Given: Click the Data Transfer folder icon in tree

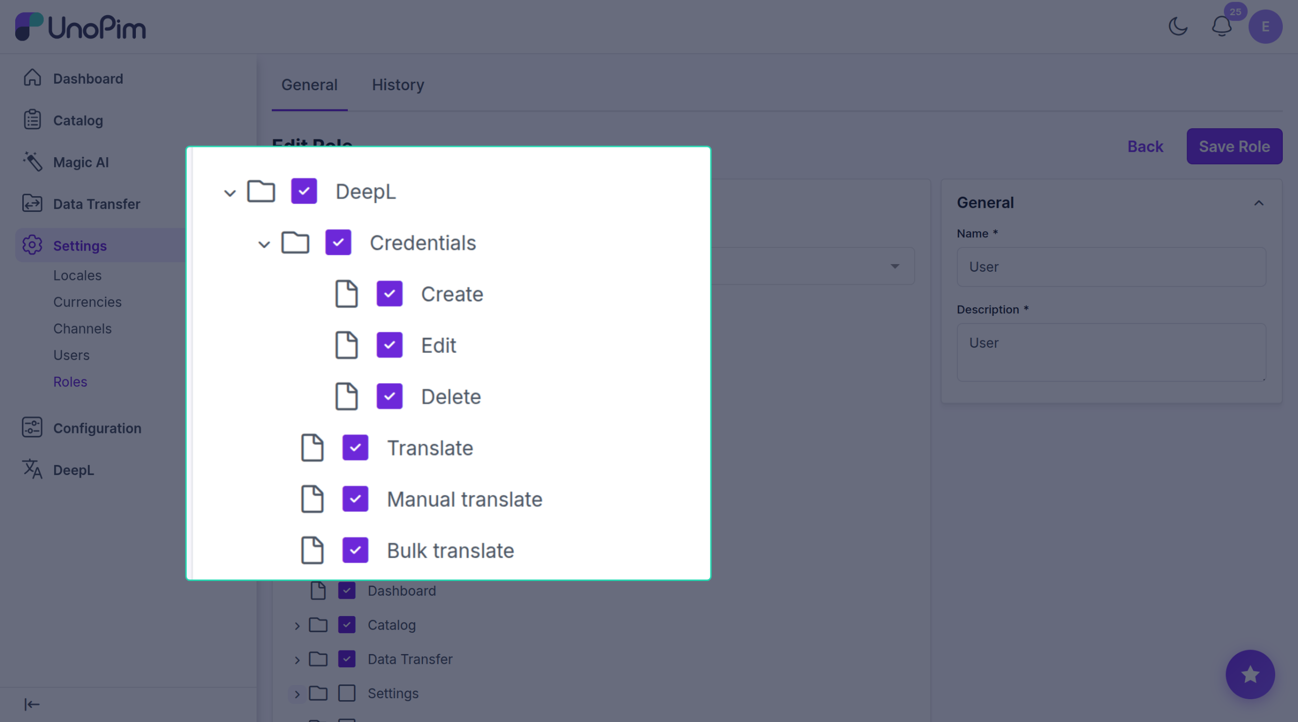Looking at the screenshot, I should pos(318,659).
